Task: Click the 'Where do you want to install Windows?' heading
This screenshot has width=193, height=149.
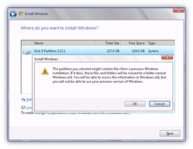Action: [x=59, y=28]
